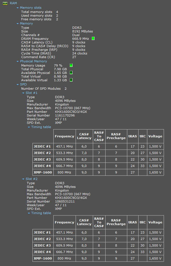
Task: Click green indicator beside Available Virtual
Action: point(71,80)
